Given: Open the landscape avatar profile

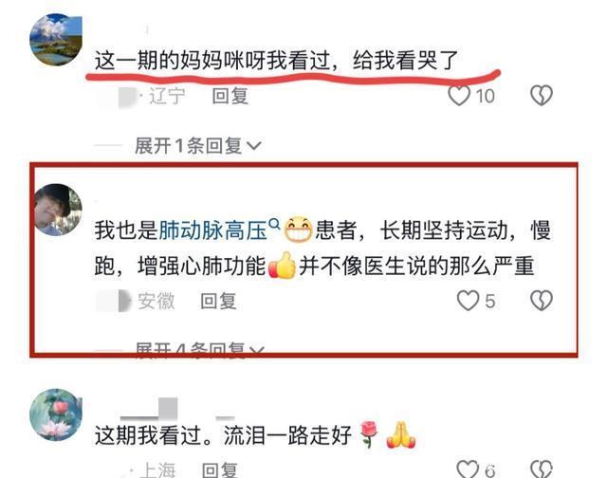Looking at the screenshot, I should (x=56, y=39).
